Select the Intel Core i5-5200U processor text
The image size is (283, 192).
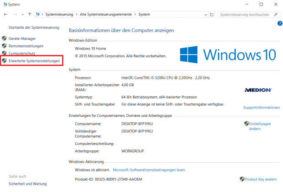pos(165,78)
